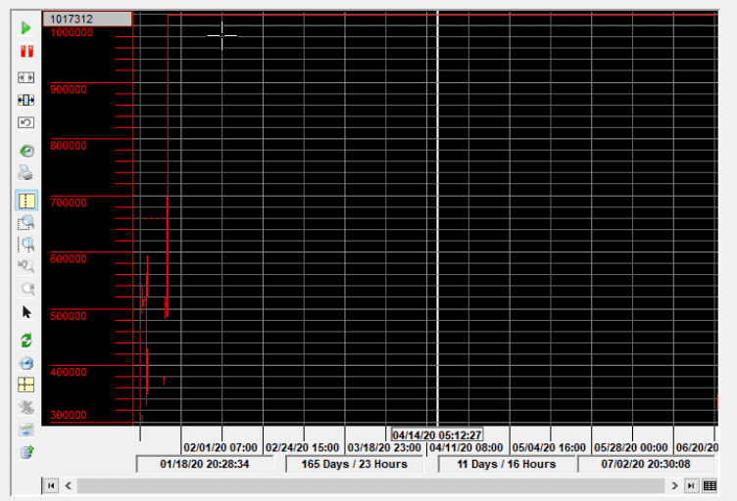Click the start time 01/18/20 20:28:34 field
The height and width of the screenshot is (501, 737).
click(205, 464)
